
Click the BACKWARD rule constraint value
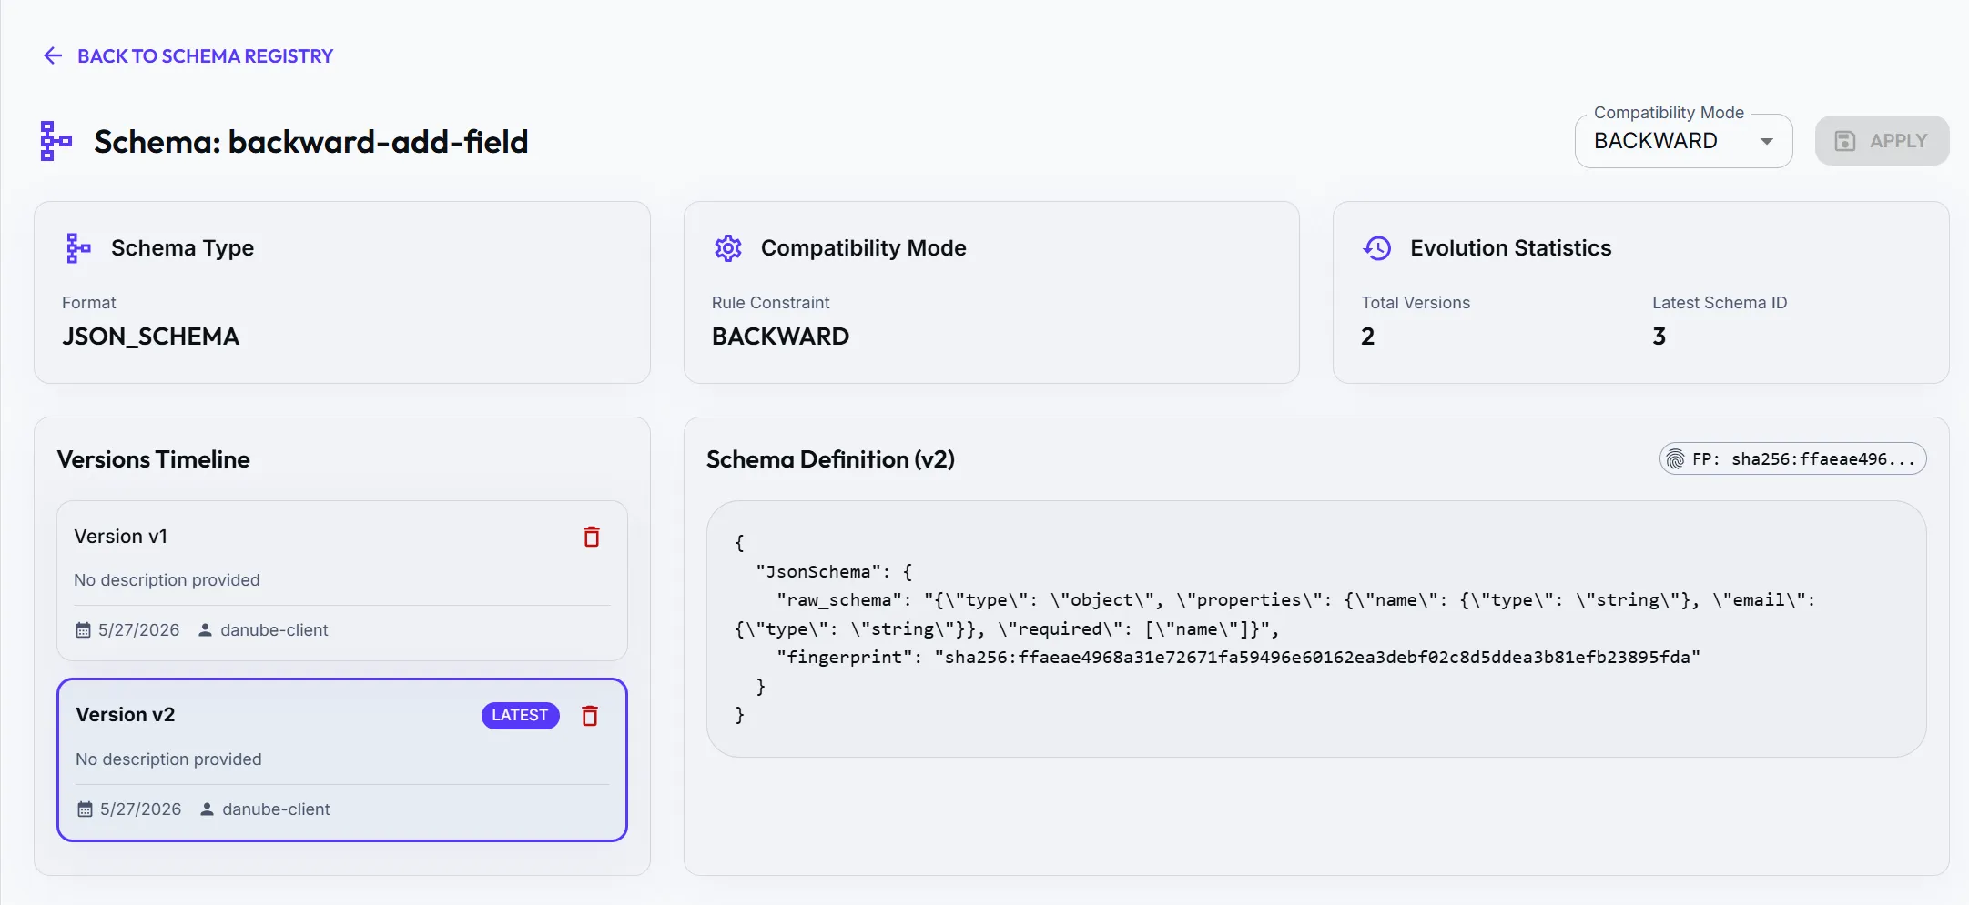coord(780,337)
